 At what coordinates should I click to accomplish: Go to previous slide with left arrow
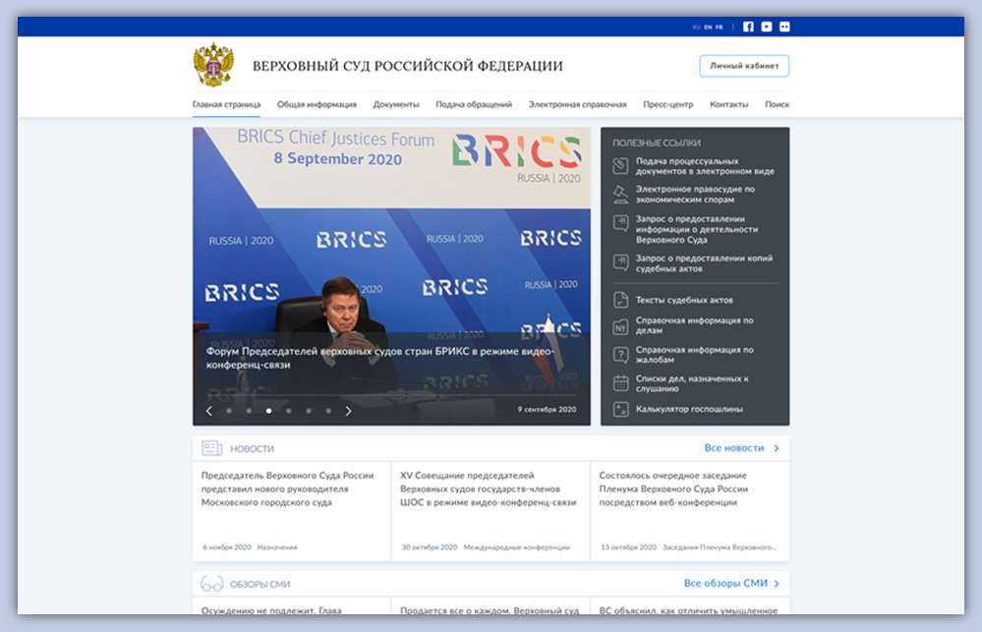[209, 411]
